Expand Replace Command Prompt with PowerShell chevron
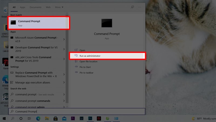Screen dimensions: 216x122 point(64,74)
